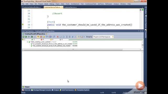168x94 pixels.
Task: Open the Error List bottom tab
Action: 26,90
